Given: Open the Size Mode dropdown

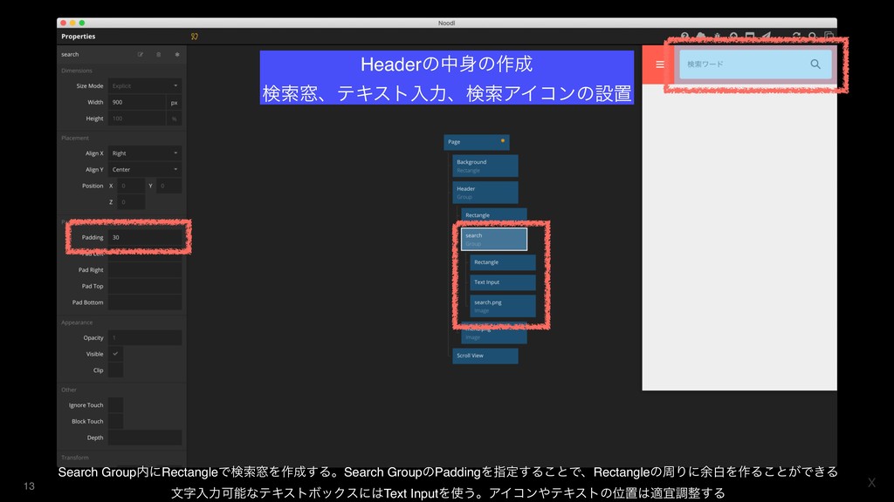Looking at the screenshot, I should click(x=145, y=86).
